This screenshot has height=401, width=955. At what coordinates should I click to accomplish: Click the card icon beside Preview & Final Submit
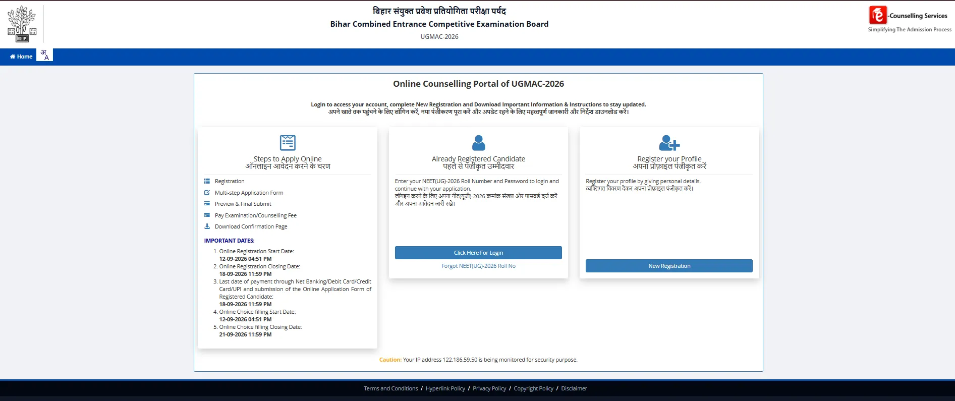(207, 204)
